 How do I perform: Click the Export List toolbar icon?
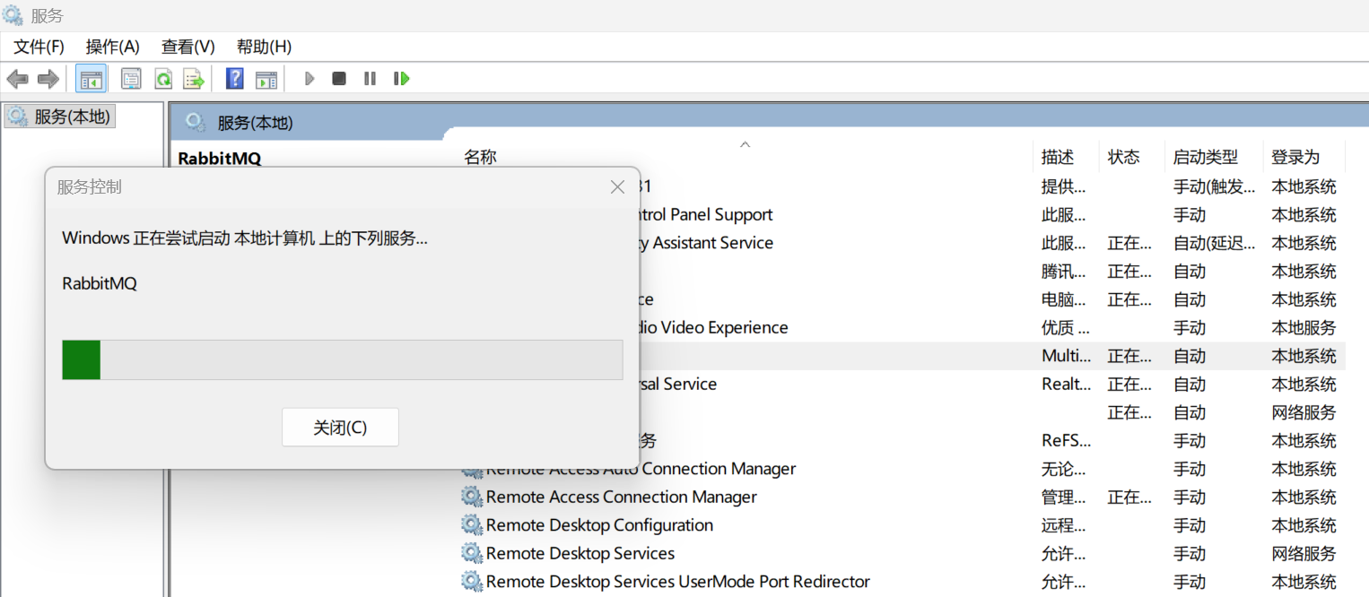[194, 79]
